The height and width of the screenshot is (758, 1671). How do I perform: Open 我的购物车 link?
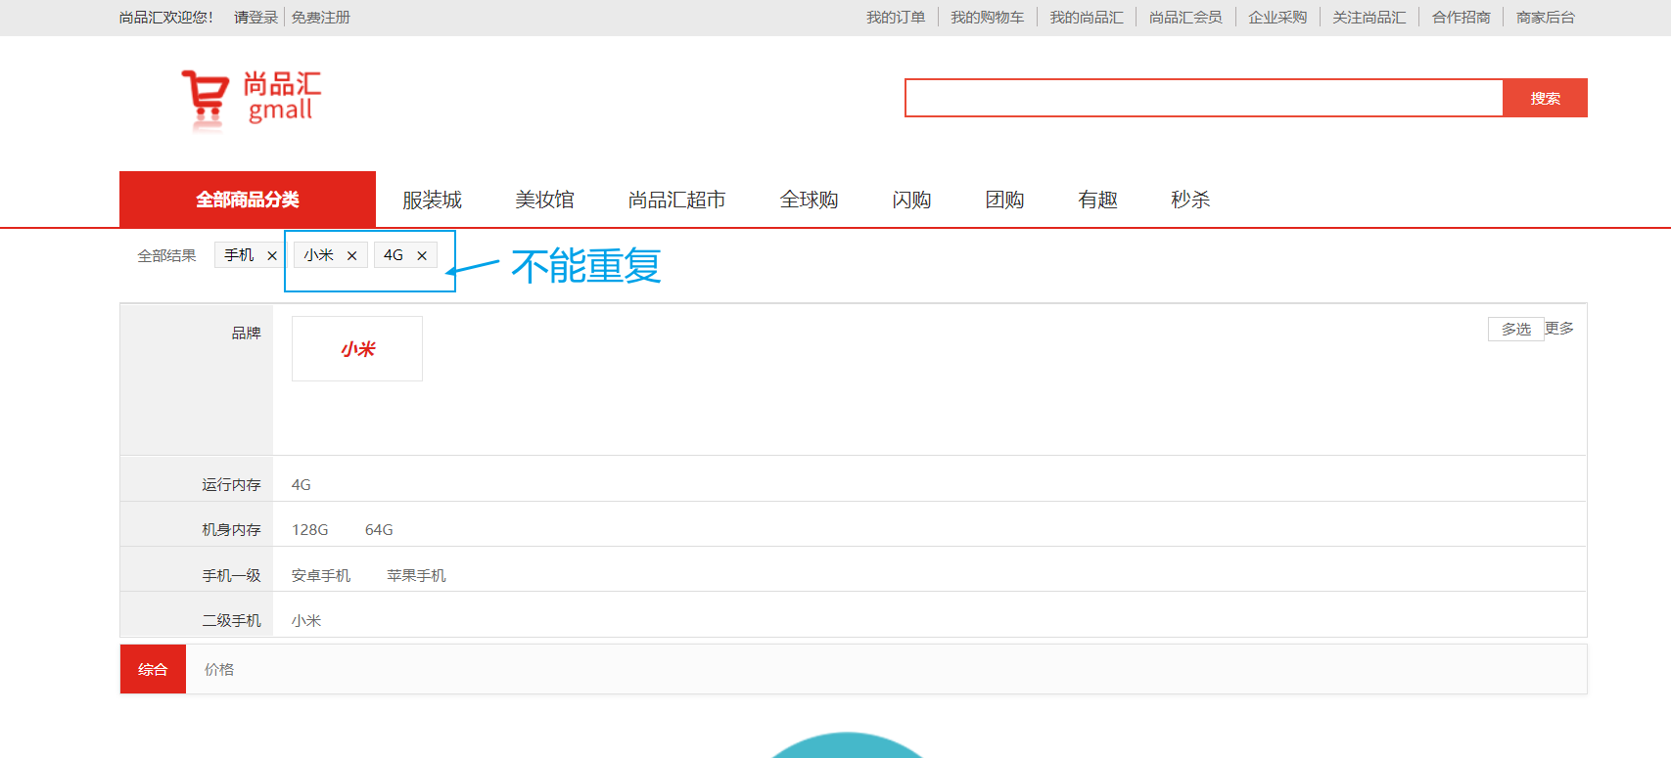click(987, 18)
